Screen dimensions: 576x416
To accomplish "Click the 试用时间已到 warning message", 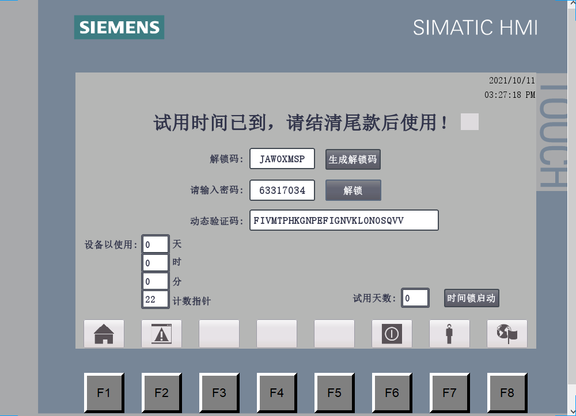I will (x=301, y=123).
